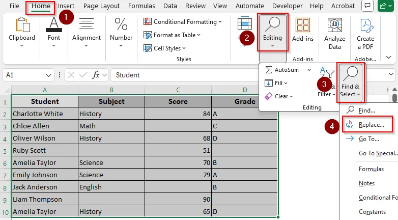The width and height of the screenshot is (398, 220).
Task: Click the formula bar options dots
Action: click(x=60, y=75)
